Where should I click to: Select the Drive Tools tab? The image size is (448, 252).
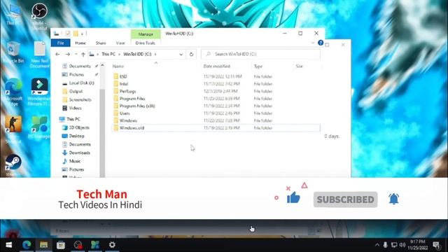tap(145, 43)
